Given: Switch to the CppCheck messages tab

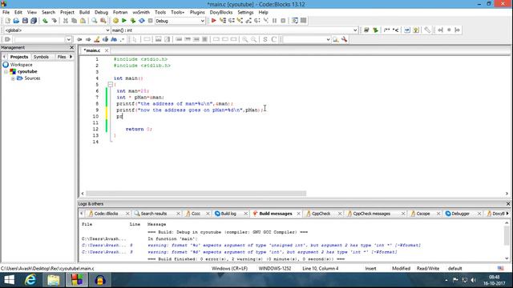Looking at the screenshot, I should click(x=371, y=214).
